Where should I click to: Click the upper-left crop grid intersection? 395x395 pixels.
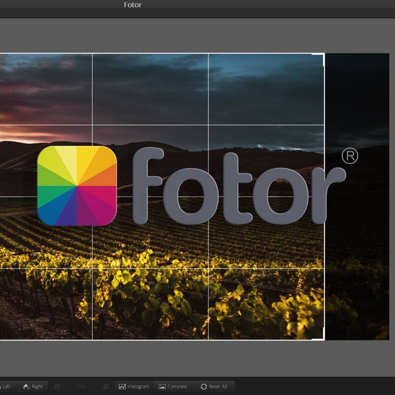coord(93,125)
